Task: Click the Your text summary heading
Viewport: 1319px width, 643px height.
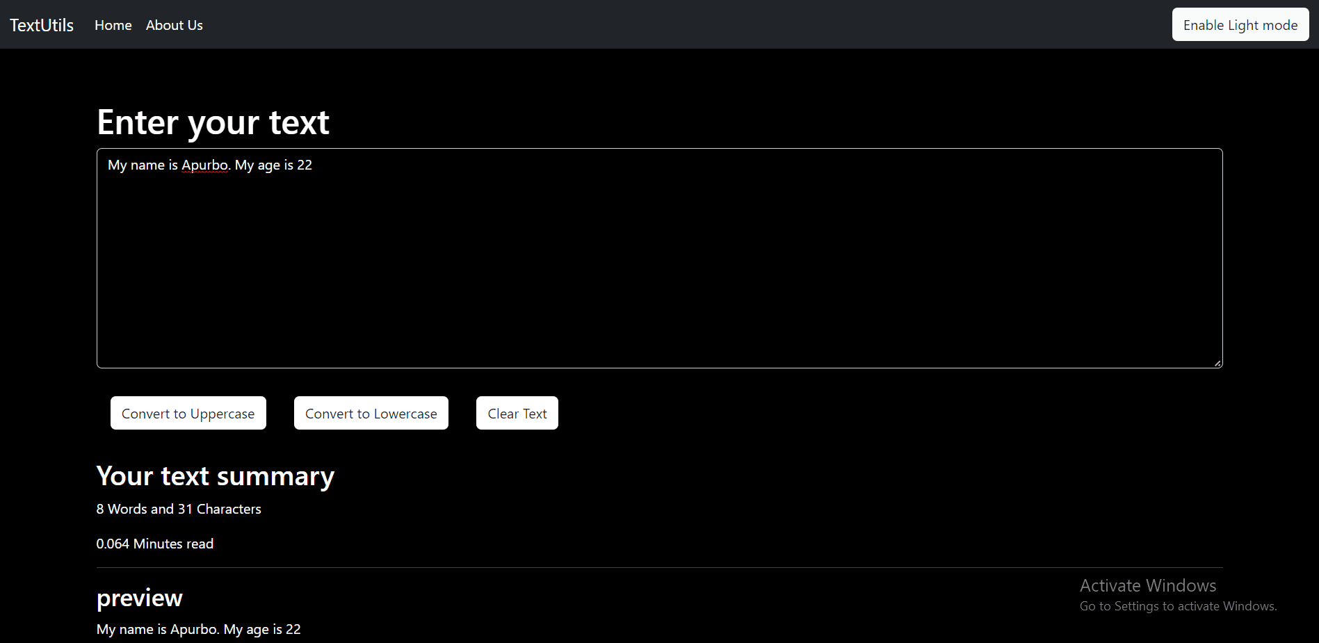Action: tap(215, 476)
